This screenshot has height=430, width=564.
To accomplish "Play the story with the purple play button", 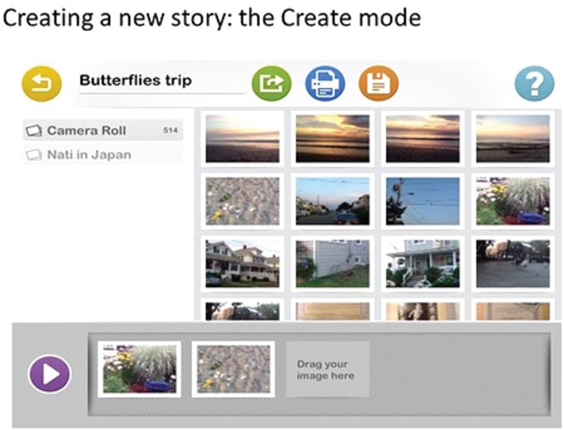I will click(x=50, y=374).
